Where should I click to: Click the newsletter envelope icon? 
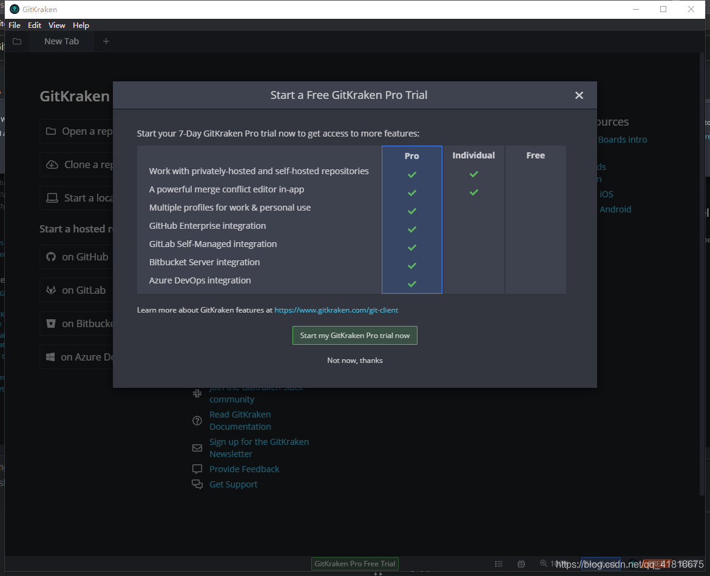click(197, 448)
